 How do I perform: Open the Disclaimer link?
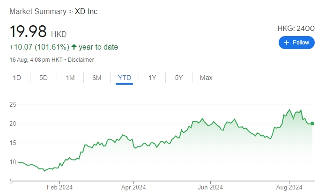coord(81,60)
